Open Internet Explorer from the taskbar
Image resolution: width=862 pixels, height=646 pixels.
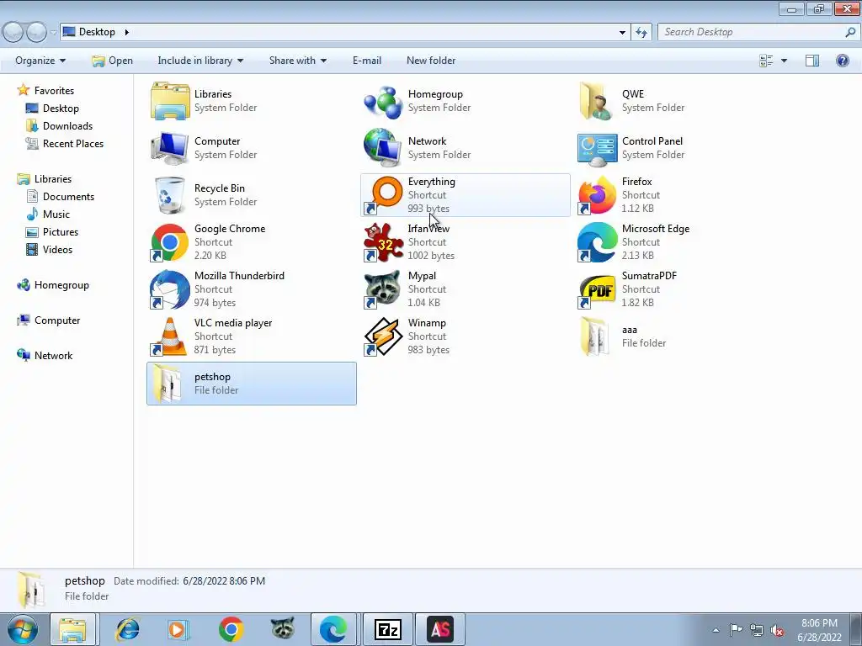pos(128,629)
